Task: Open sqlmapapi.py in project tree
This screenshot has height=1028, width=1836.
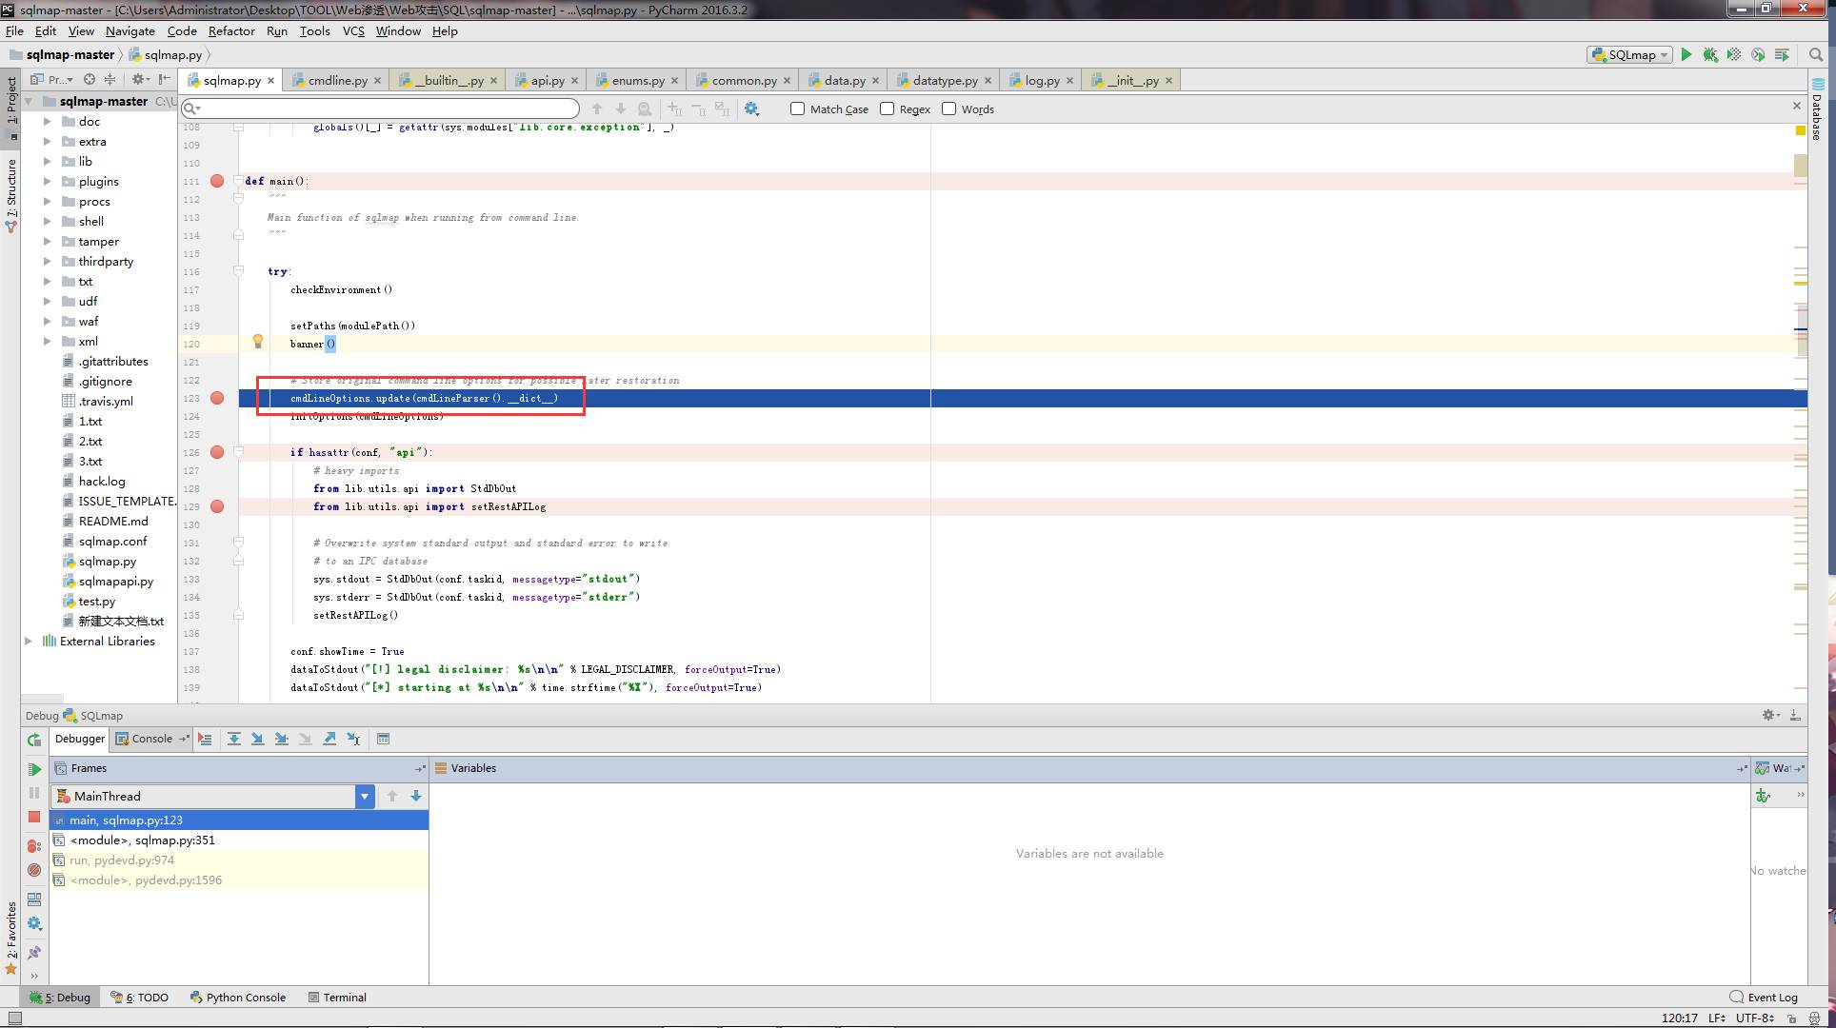Action: (115, 582)
